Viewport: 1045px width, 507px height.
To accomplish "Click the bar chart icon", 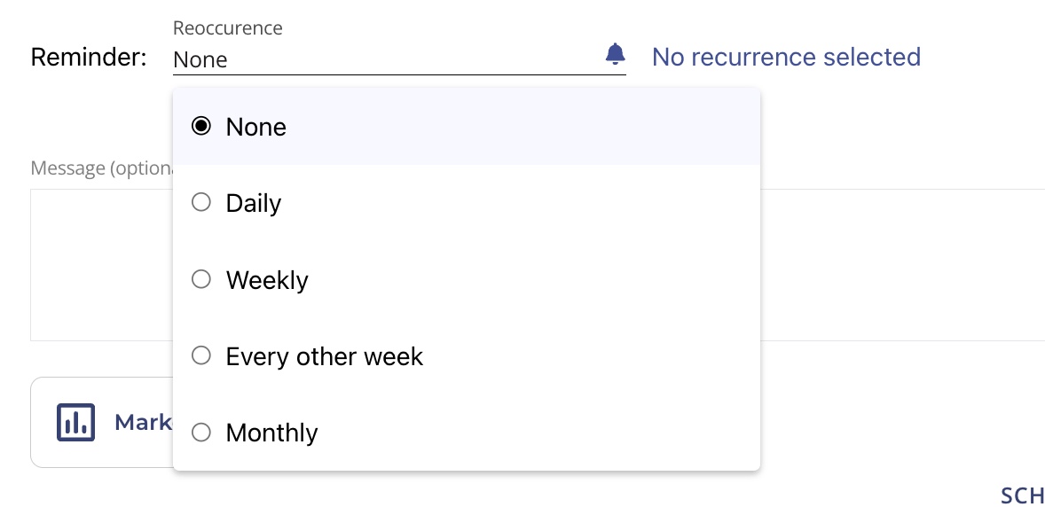I will [x=75, y=422].
